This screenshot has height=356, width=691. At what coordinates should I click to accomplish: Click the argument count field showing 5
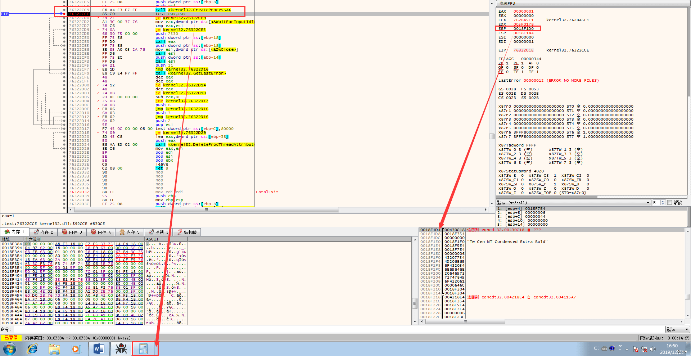tap(656, 203)
